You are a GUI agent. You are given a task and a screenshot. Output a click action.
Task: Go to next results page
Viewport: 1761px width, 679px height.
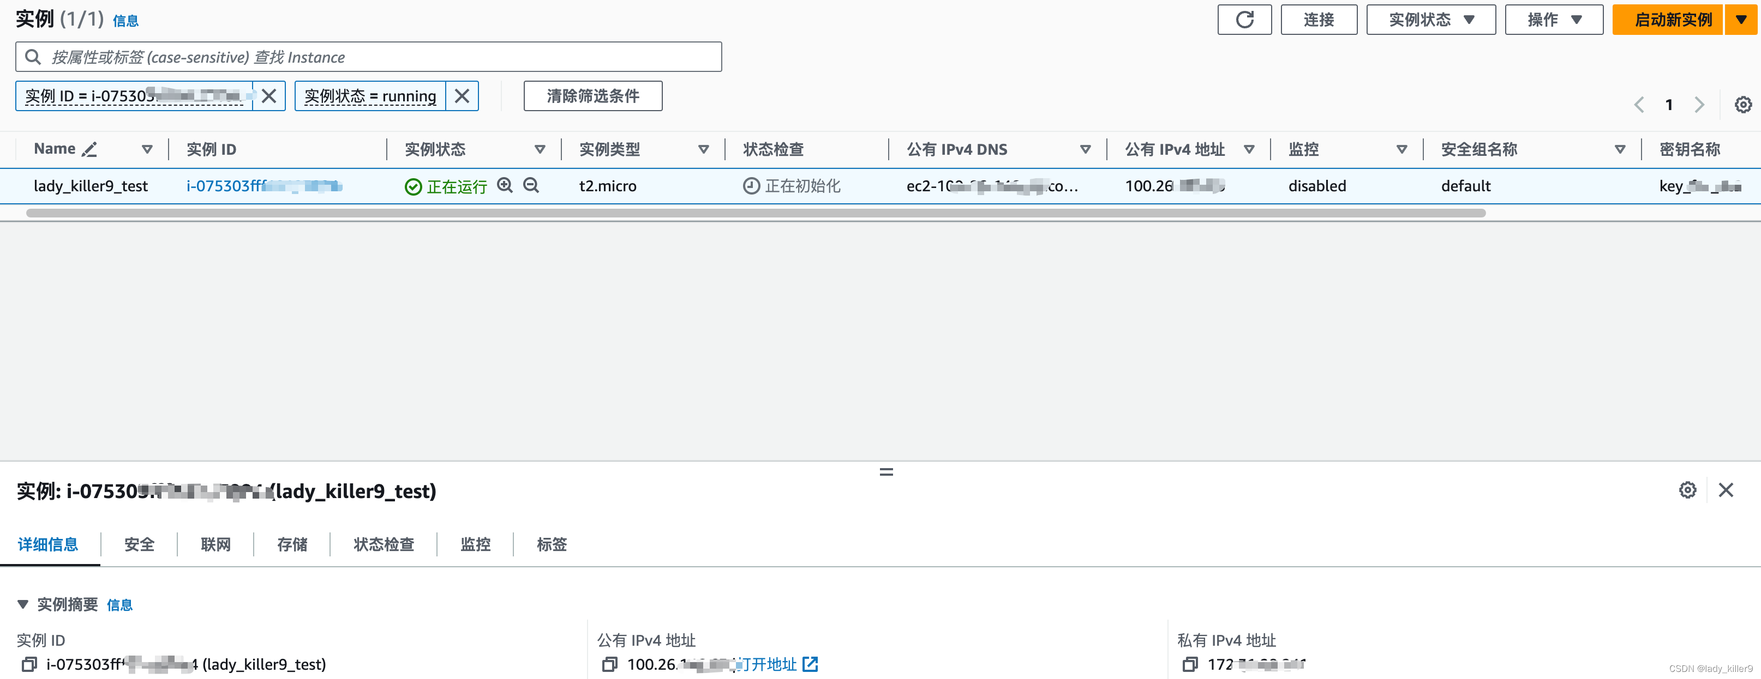point(1699,105)
